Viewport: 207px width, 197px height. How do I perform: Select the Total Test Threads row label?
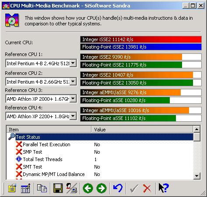click(x=42, y=159)
